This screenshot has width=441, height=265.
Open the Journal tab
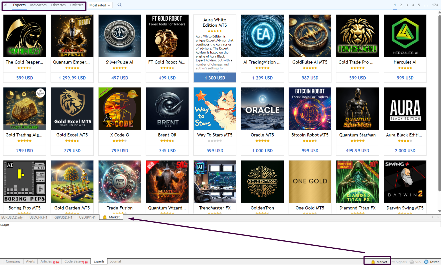click(115, 261)
